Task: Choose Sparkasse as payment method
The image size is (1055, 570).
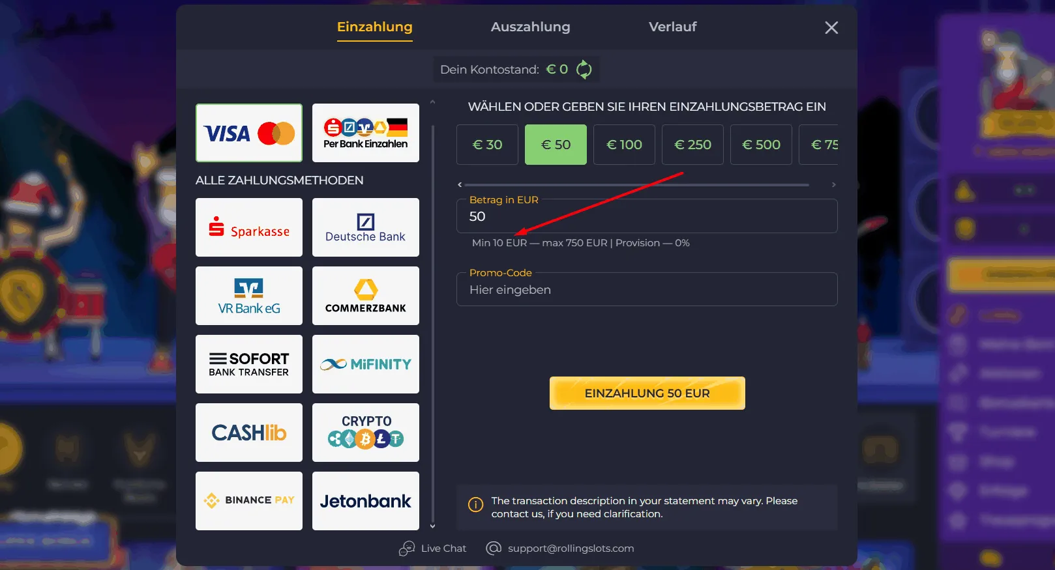Action: tap(249, 227)
